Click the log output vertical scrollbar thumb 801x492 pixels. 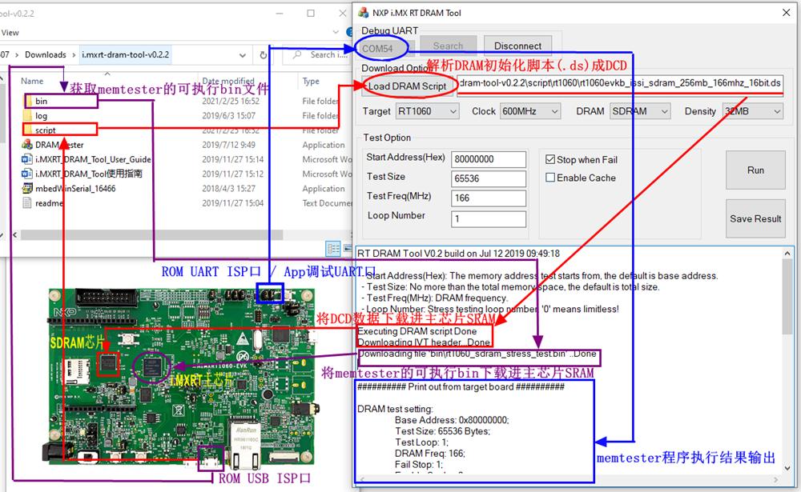pos(787,297)
